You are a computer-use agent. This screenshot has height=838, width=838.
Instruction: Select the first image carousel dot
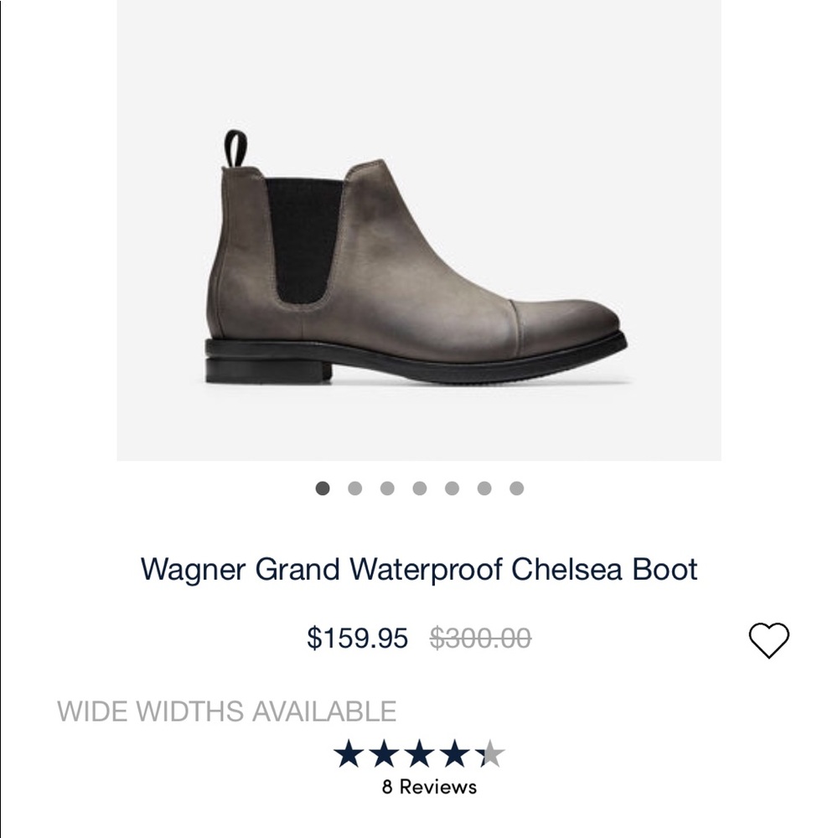323,486
